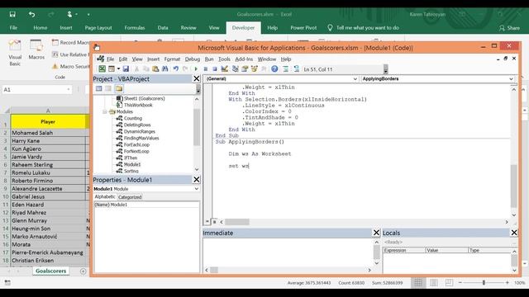Screen dimensions: 529x297
Task: Click the Reset stop icon in VBA toolbar
Action: pos(215,68)
